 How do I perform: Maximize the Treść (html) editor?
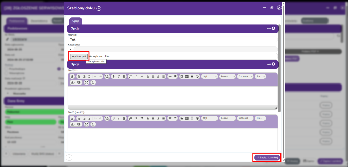click(87, 124)
